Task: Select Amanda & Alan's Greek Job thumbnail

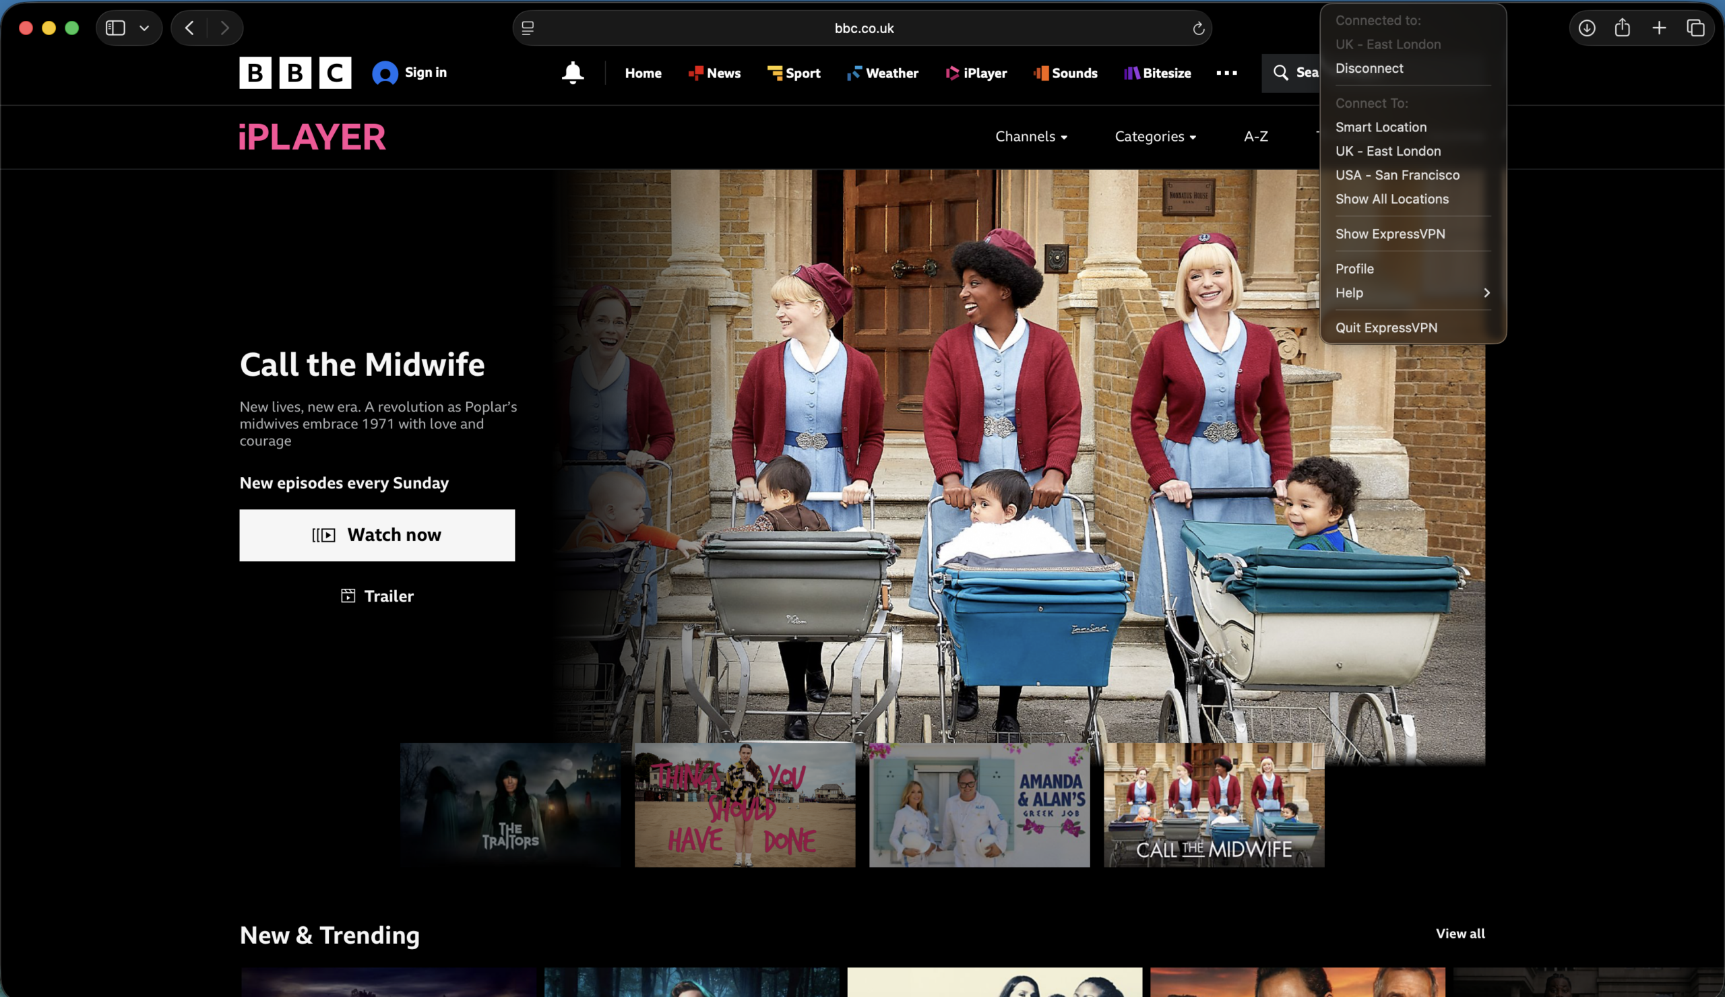Action: tap(980, 805)
